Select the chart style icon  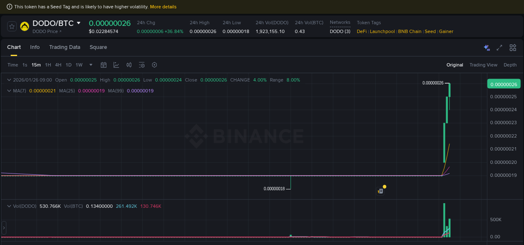116,65
